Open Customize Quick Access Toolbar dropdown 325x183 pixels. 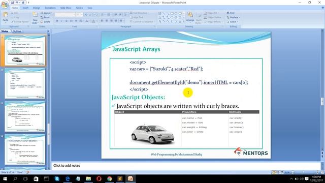(x=28, y=3)
